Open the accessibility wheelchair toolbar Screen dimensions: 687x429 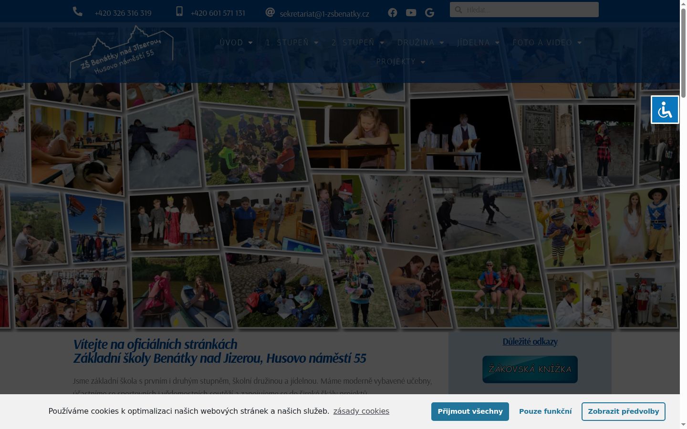click(665, 110)
